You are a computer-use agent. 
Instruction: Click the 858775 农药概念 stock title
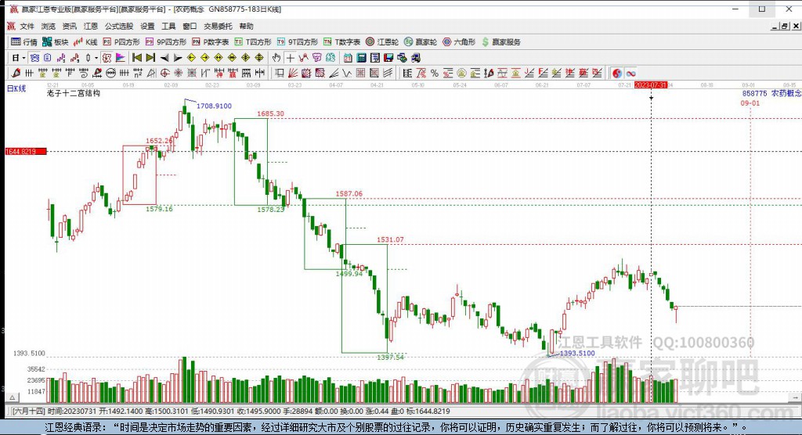(771, 94)
